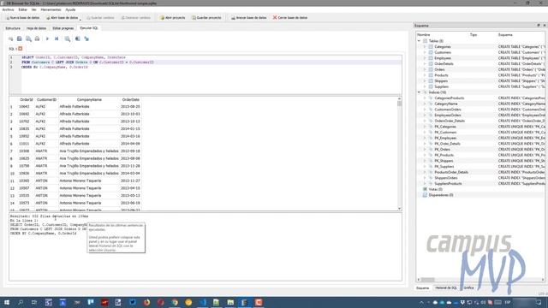
Task: Expand the Orders table node
Action: (425, 69)
